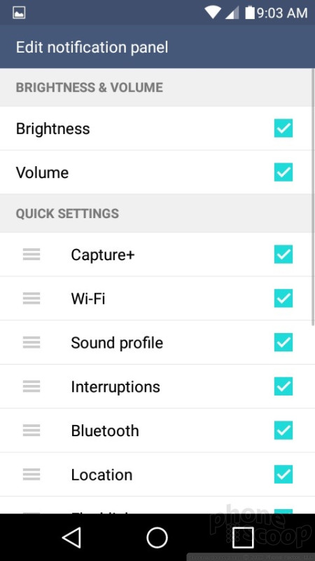This screenshot has height=561, width=315.
Task: Tap the Home circle navigation icon
Action: 157,537
